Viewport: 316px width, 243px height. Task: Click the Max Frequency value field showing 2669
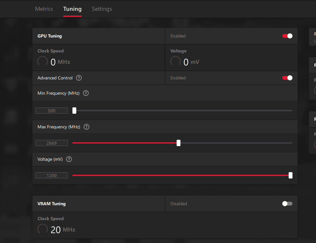(x=52, y=143)
